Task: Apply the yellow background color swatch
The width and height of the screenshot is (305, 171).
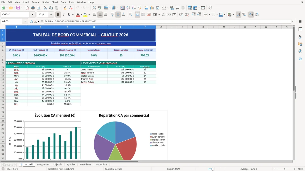Action: click(x=85, y=15)
